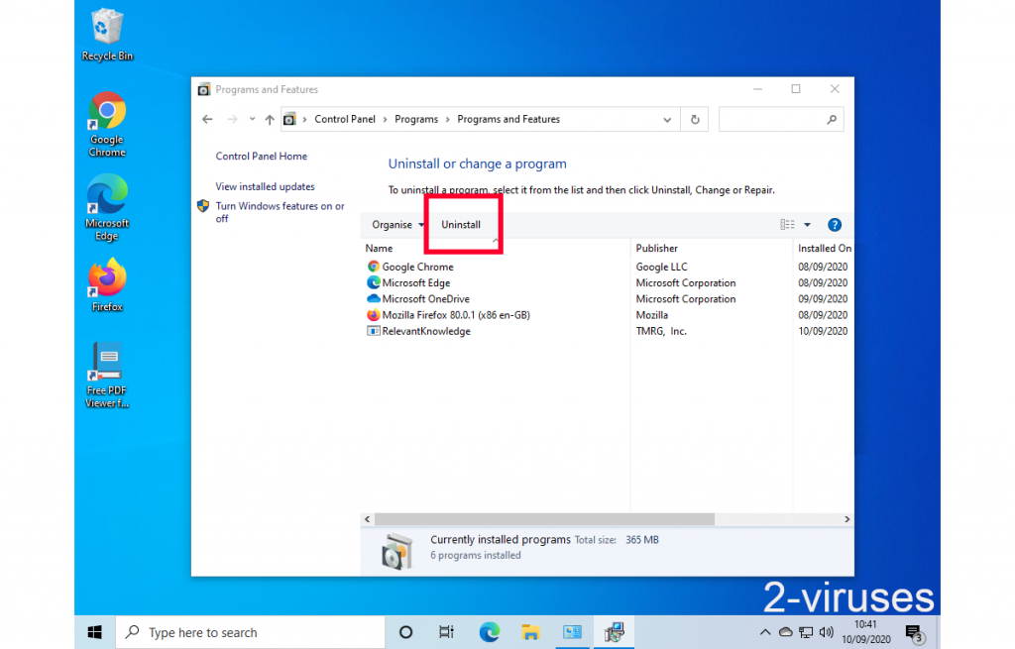
Task: Expand the view options dropdown arrow
Action: point(807,225)
